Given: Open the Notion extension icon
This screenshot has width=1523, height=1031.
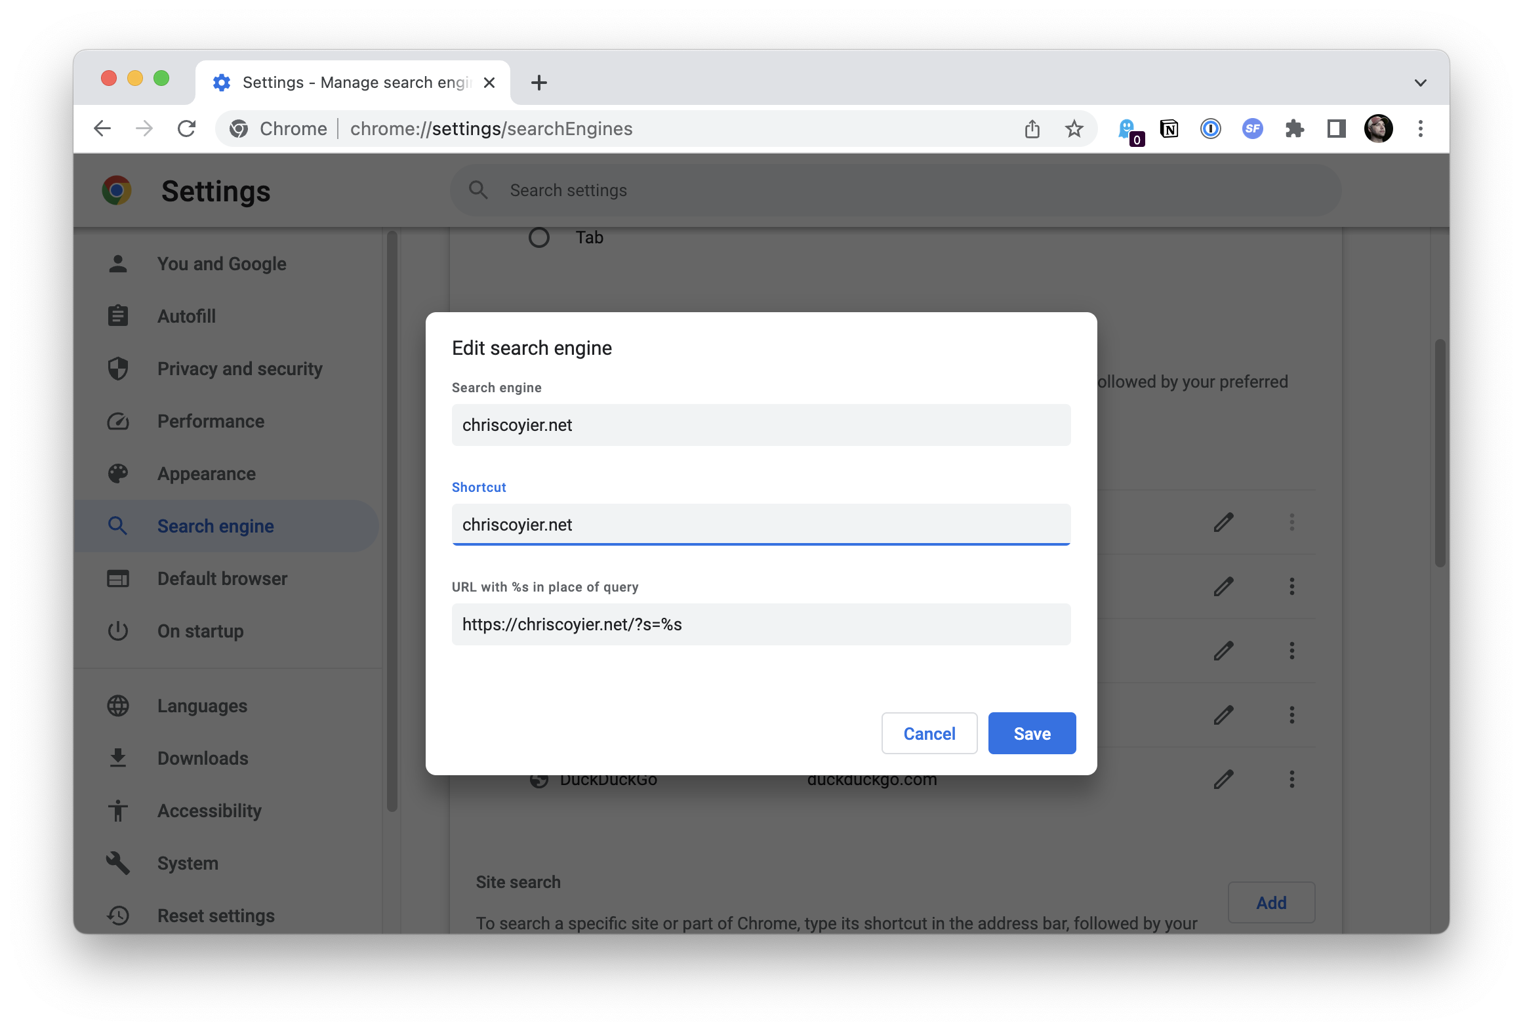Looking at the screenshot, I should (x=1169, y=129).
